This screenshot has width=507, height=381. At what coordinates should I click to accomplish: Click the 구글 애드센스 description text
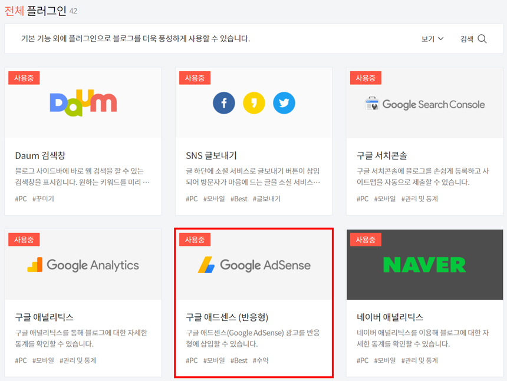(252, 338)
